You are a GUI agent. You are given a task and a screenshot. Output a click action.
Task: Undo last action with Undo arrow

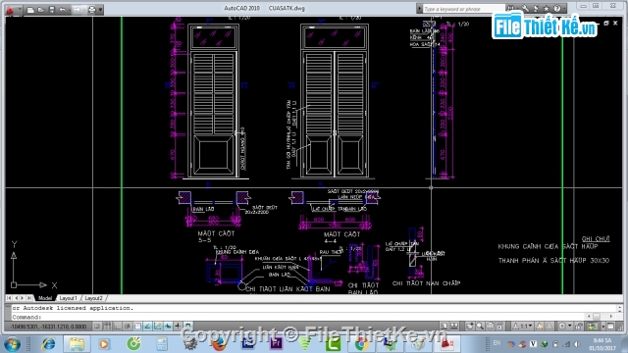tap(62, 10)
